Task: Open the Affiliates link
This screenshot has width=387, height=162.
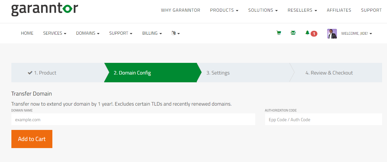Action: (x=339, y=10)
